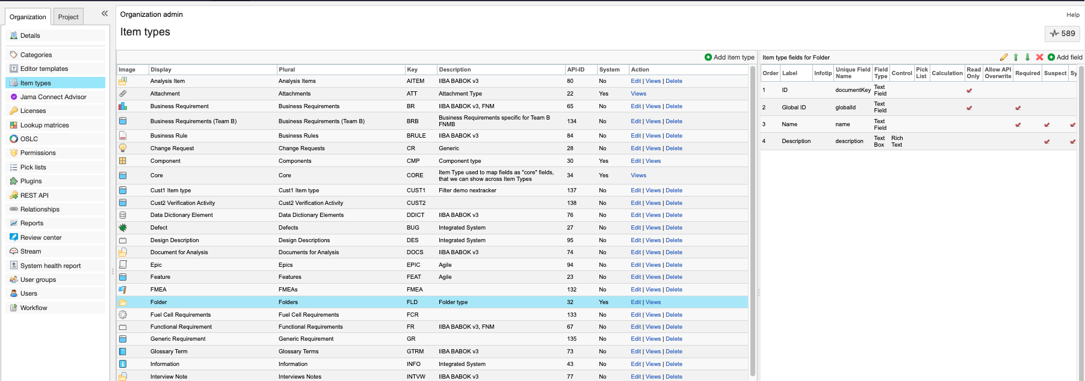Switch to the Organization tab
This screenshot has width=1085, height=381.
pos(28,17)
